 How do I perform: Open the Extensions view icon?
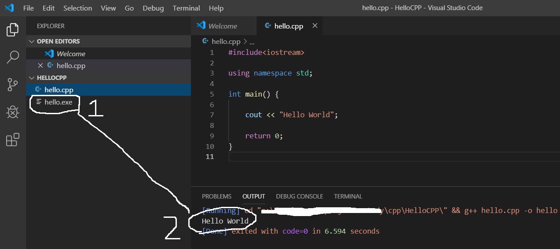click(x=13, y=140)
